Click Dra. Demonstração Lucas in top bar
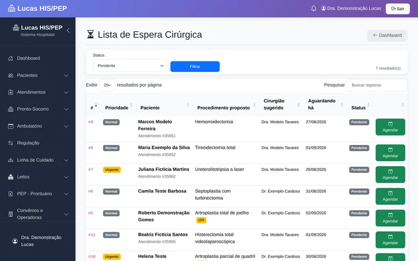Viewport: 418px width, 261px height. tap(354, 8)
